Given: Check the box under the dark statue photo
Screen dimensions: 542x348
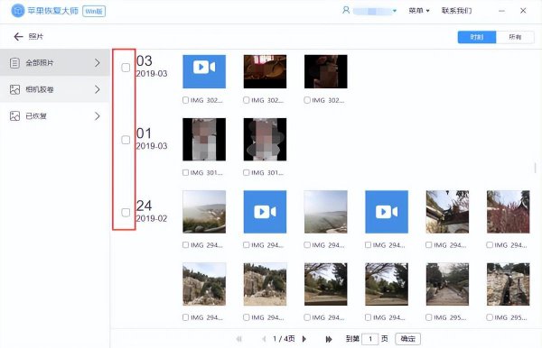Looking at the screenshot, I should 307,100.
